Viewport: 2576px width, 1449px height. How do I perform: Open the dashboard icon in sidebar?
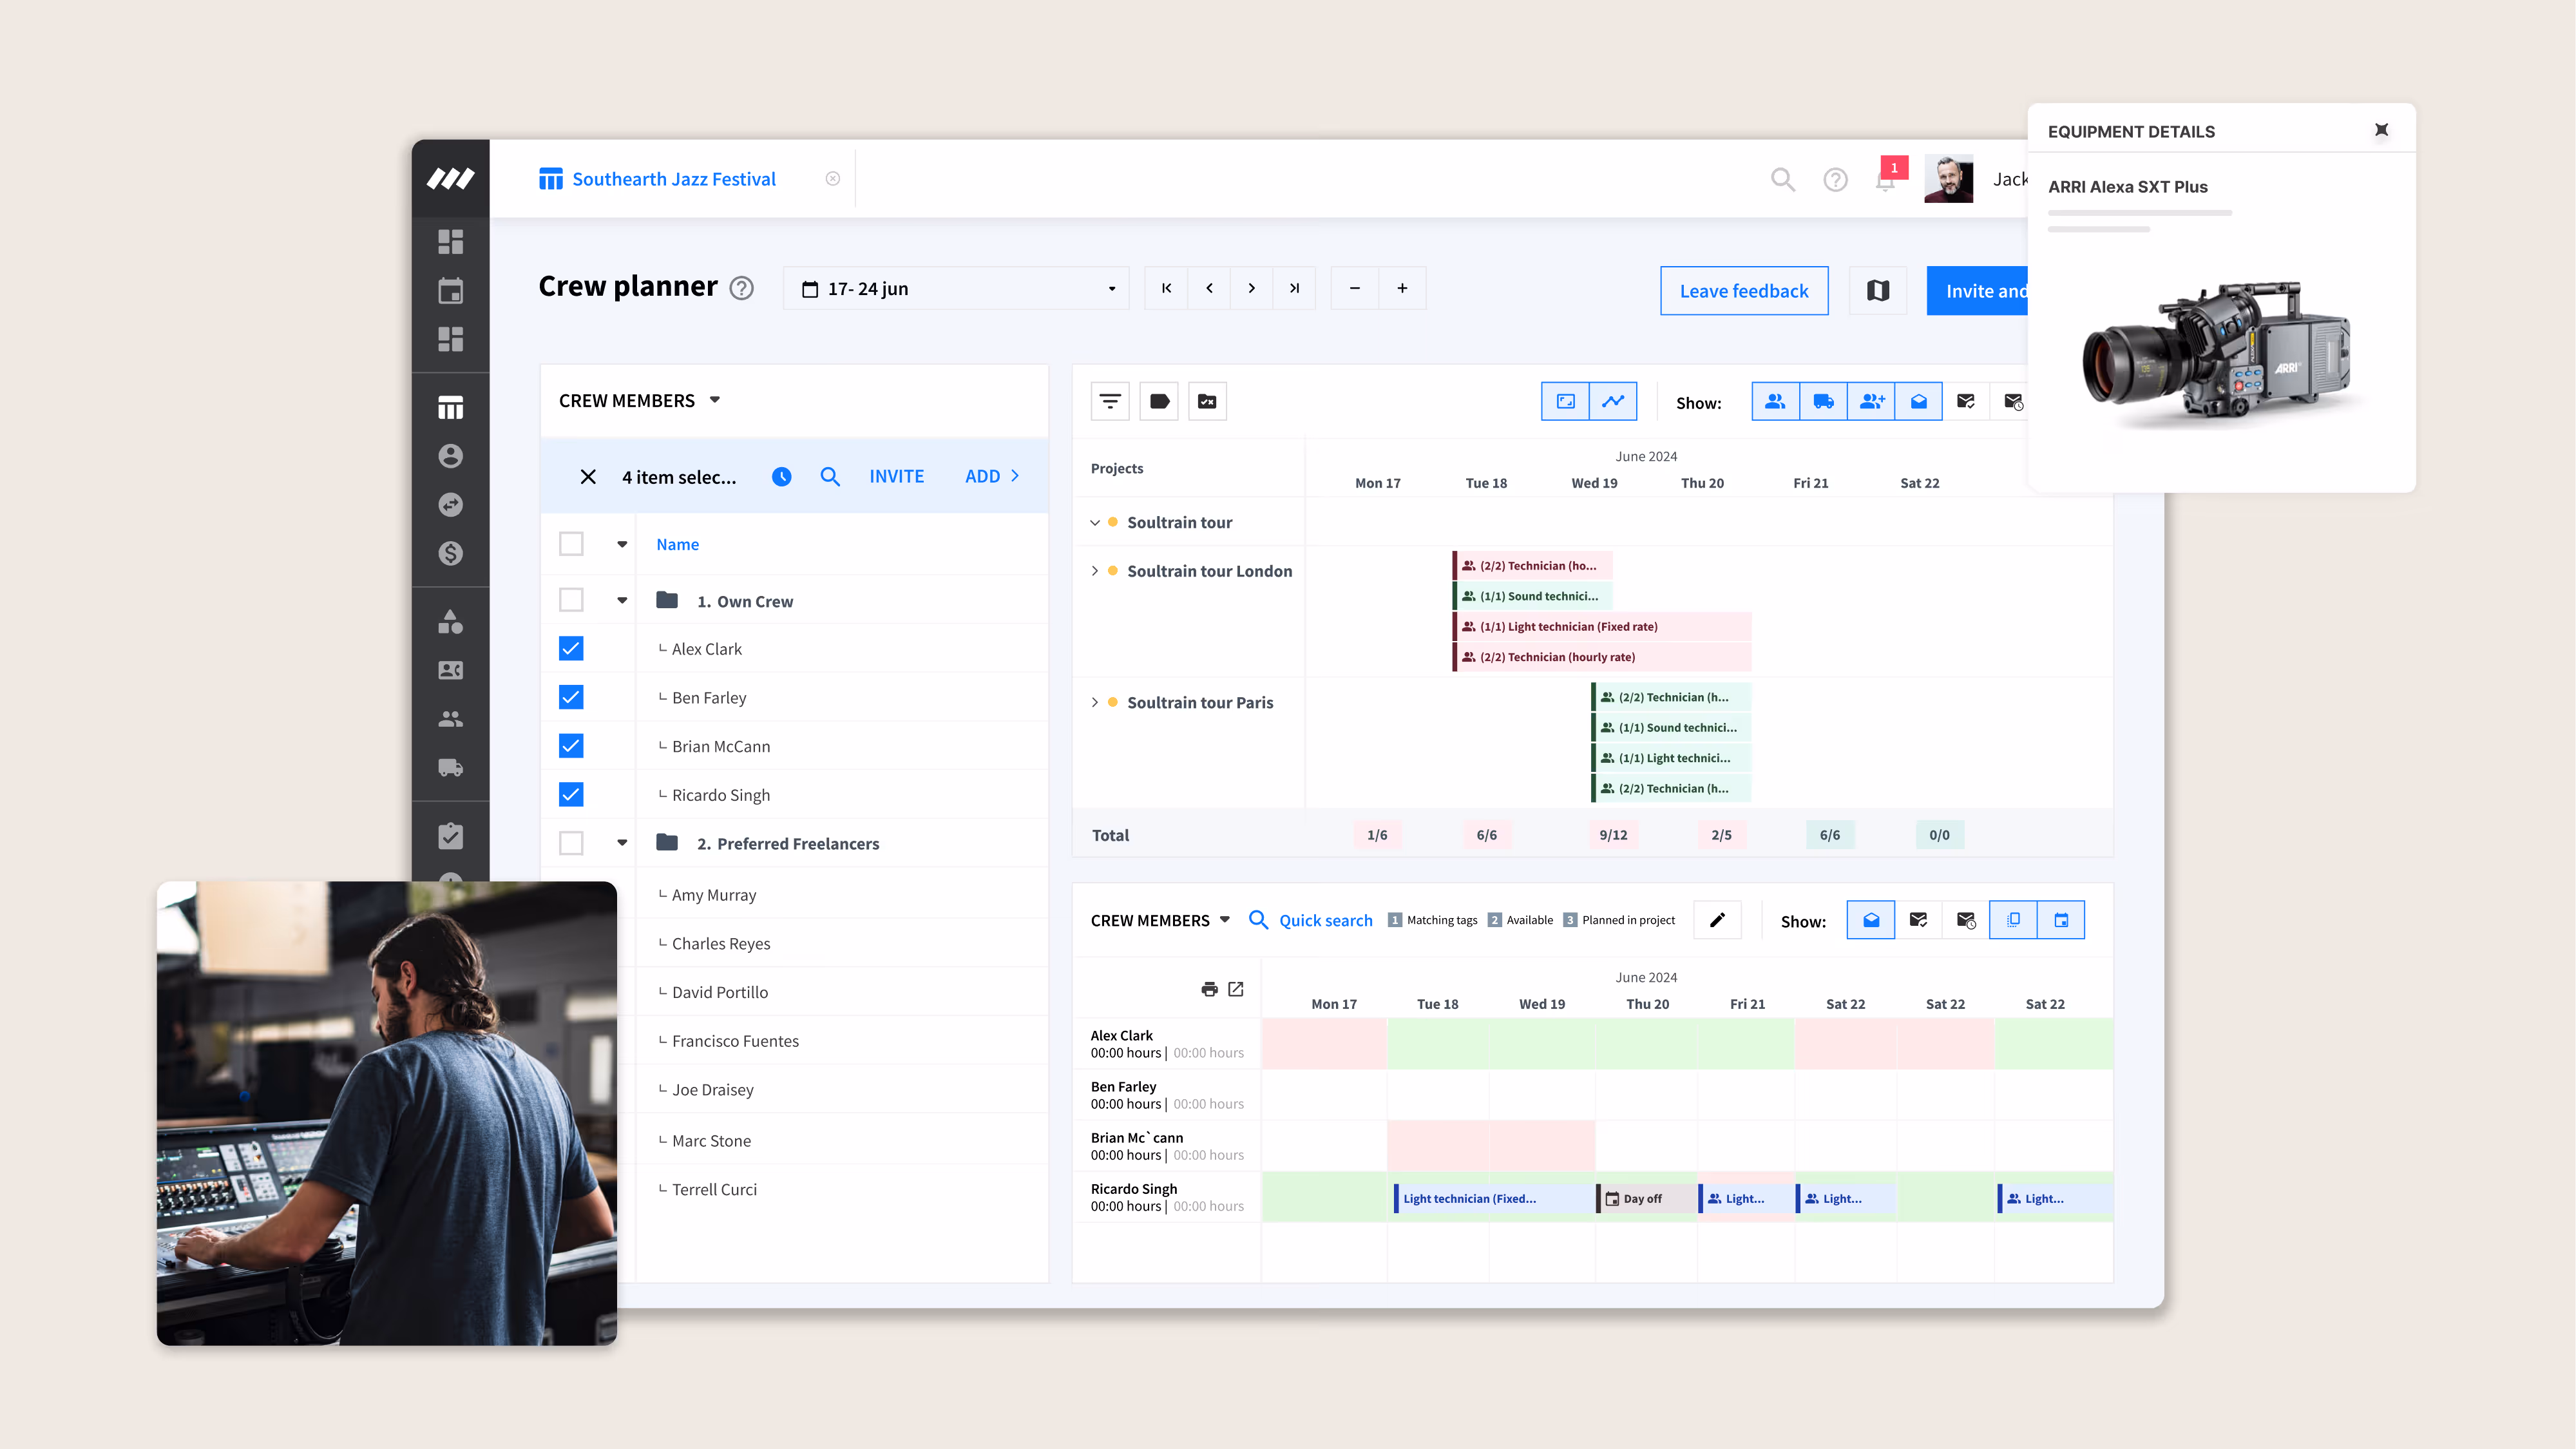(450, 242)
